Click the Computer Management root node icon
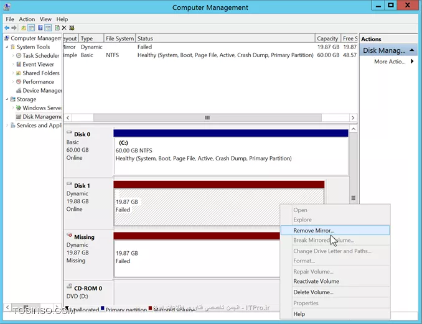Viewport: 422px width, 324px height. tap(7, 38)
